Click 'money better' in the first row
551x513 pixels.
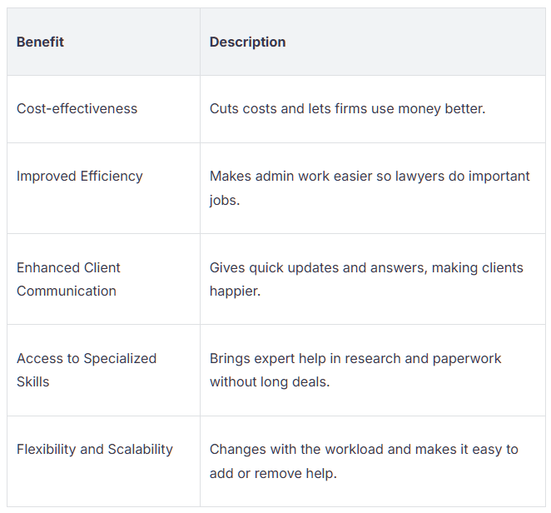click(441, 108)
